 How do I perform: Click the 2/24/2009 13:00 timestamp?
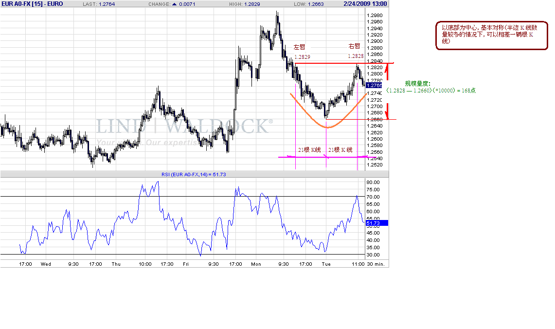click(x=365, y=4)
